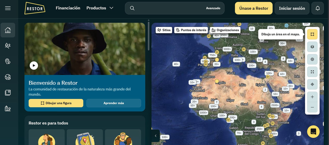Open the notifications bell
Image resolution: width=329 pixels, height=145 pixels.
click(317, 8)
